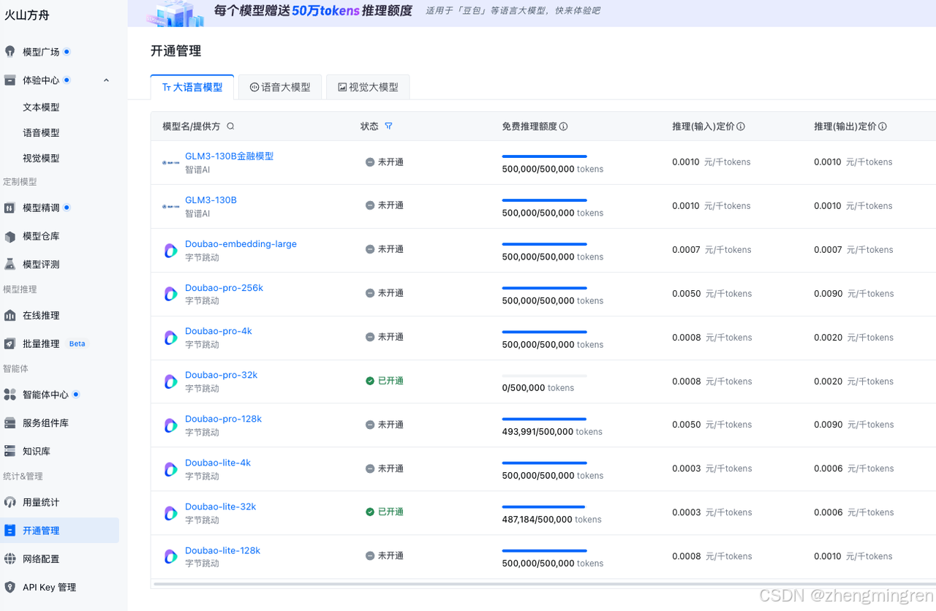
Task: Click the Doubao-lite-32k model logo
Action: pyautogui.click(x=170, y=513)
